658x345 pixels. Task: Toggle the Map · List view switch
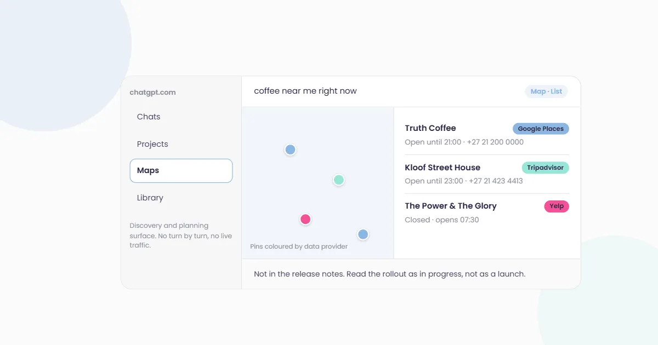(x=546, y=91)
